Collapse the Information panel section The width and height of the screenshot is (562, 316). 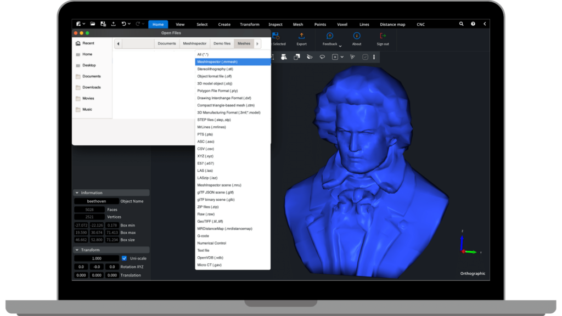tap(76, 193)
